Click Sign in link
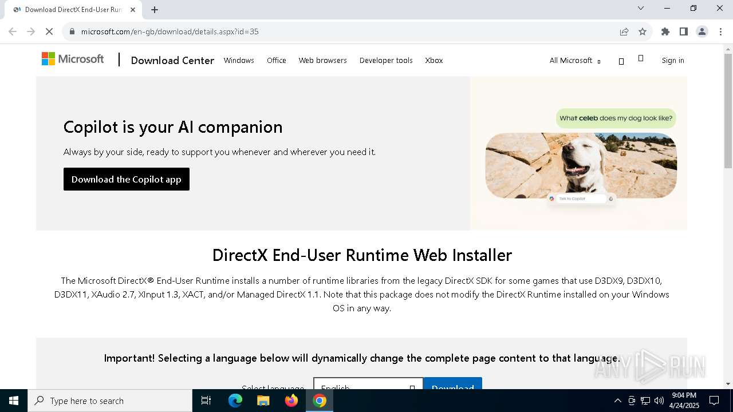Image resolution: width=733 pixels, height=412 pixels. click(673, 60)
